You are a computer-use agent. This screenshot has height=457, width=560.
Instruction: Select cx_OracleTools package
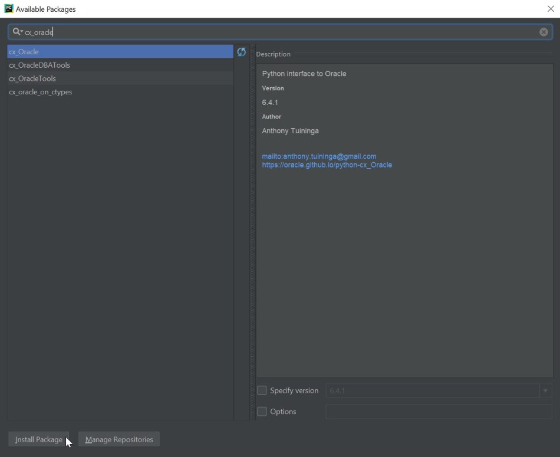pos(32,78)
